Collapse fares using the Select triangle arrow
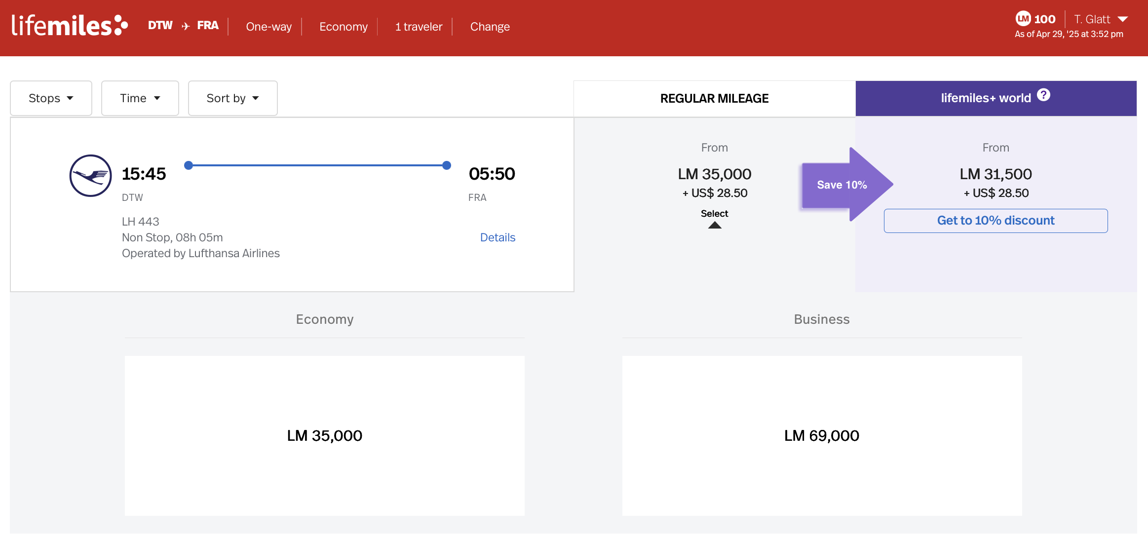The image size is (1148, 539). tap(715, 225)
